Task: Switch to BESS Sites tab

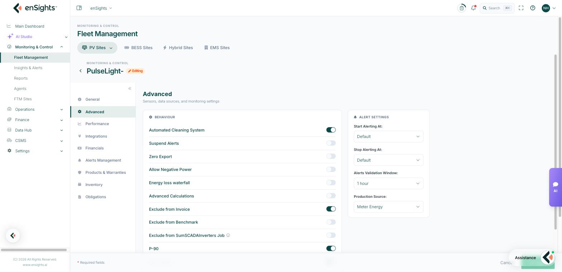Action: (138, 48)
